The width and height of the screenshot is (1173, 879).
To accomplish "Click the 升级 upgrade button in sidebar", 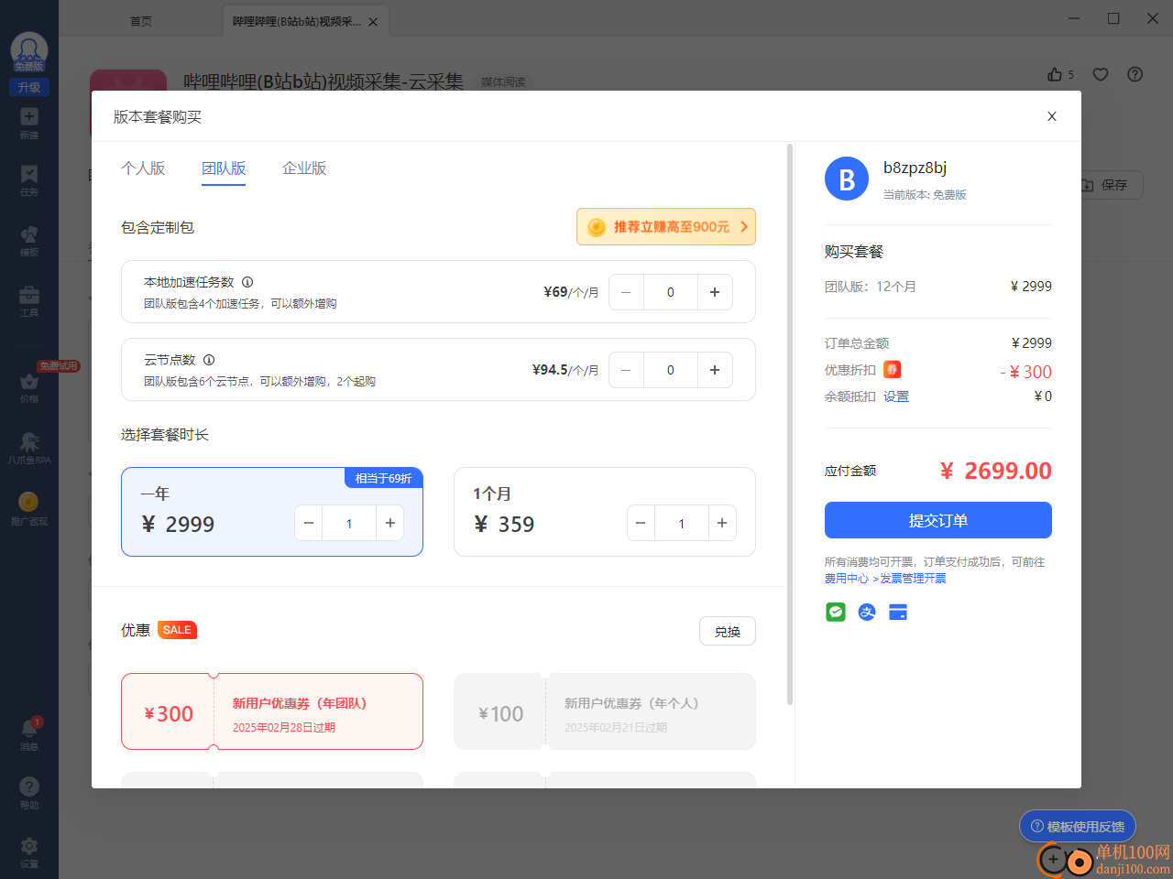I will pyautogui.click(x=29, y=88).
